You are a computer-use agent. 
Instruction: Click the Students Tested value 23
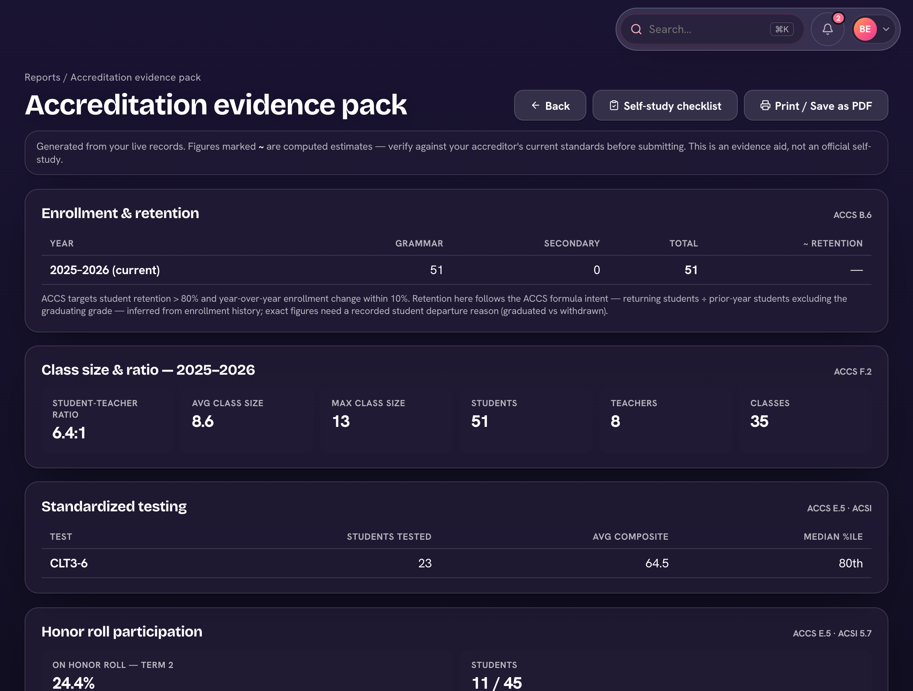click(425, 563)
